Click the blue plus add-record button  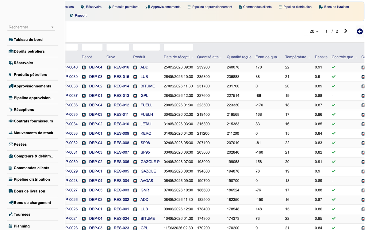pyautogui.click(x=360, y=31)
